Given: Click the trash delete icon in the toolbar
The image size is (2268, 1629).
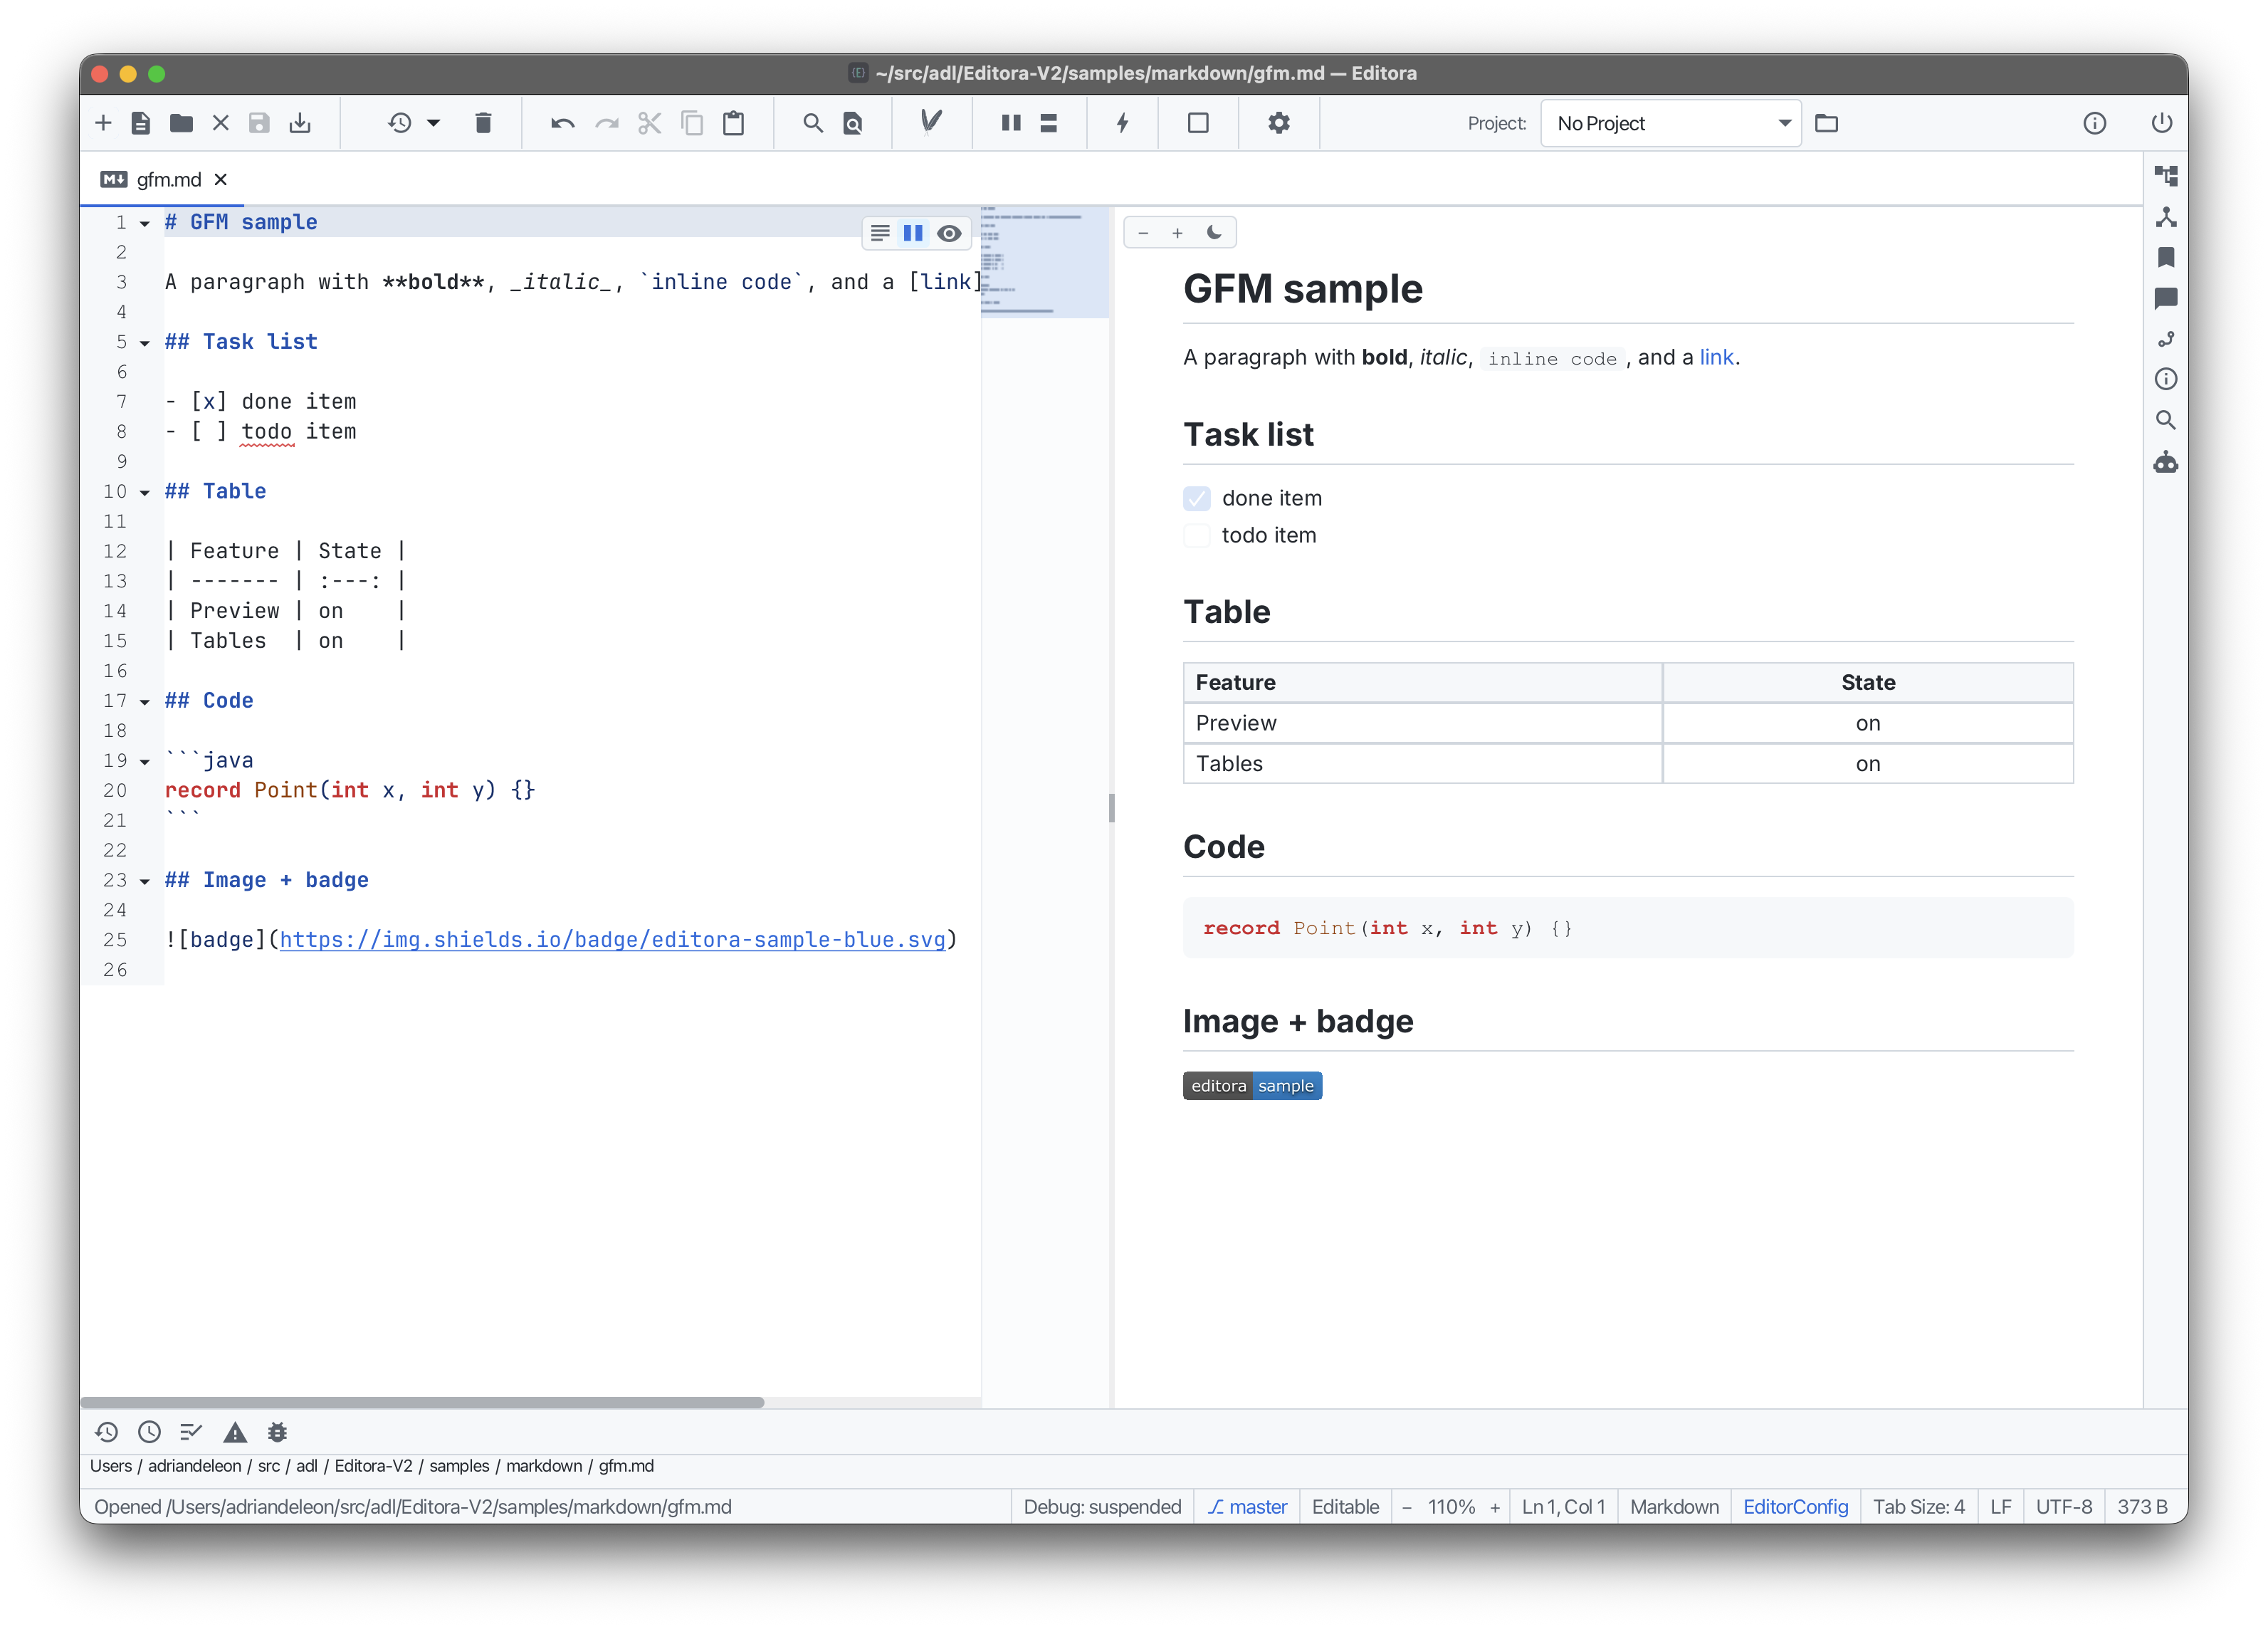Looking at the screenshot, I should 483,123.
